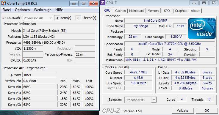
Task: Click the VID value 1.2560 v
Action: 32,48
